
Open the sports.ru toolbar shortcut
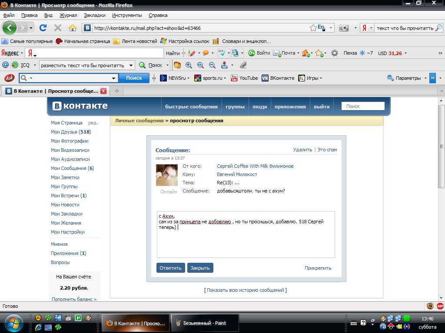(x=210, y=78)
